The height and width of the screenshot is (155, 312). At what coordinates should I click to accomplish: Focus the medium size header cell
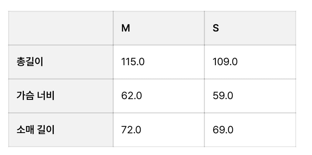tap(159, 28)
